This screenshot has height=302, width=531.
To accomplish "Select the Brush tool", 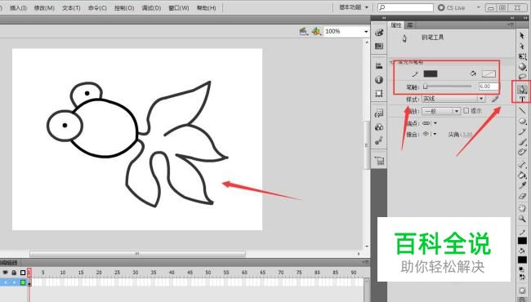I will pos(522,142).
